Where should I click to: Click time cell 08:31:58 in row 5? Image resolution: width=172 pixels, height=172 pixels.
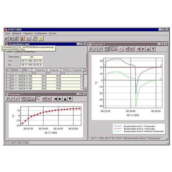[x=27, y=88]
